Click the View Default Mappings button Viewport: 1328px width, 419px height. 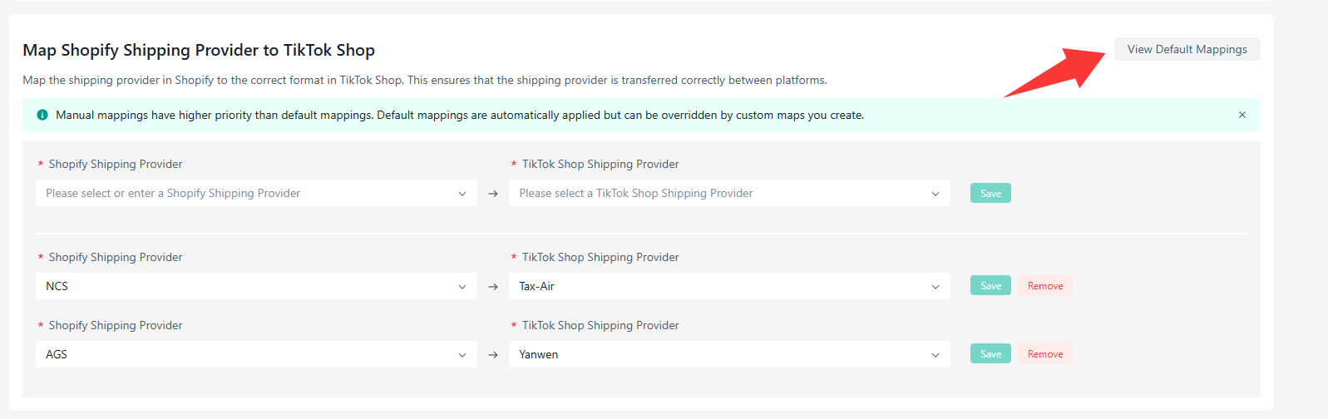pyautogui.click(x=1187, y=50)
